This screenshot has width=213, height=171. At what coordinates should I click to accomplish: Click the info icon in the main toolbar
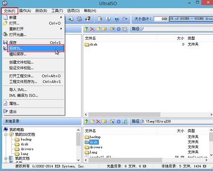[x=108, y=19]
